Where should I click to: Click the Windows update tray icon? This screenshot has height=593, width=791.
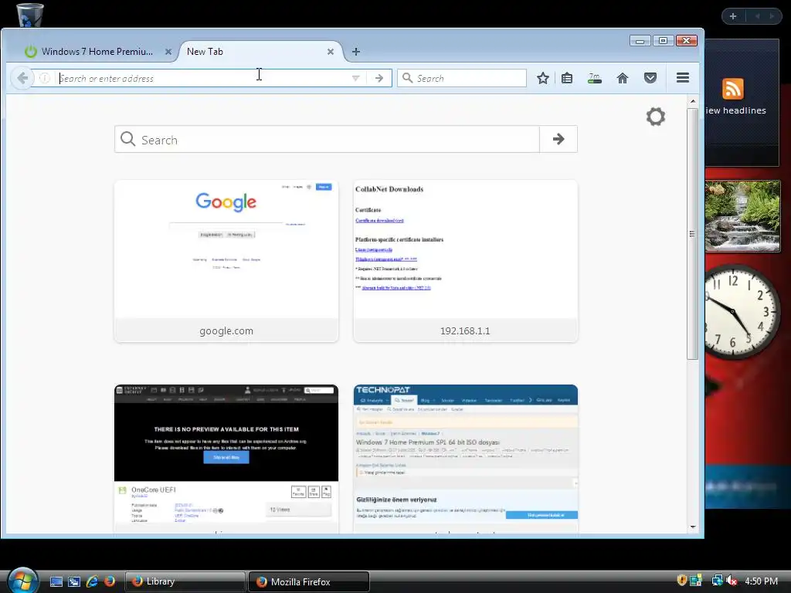(696, 581)
